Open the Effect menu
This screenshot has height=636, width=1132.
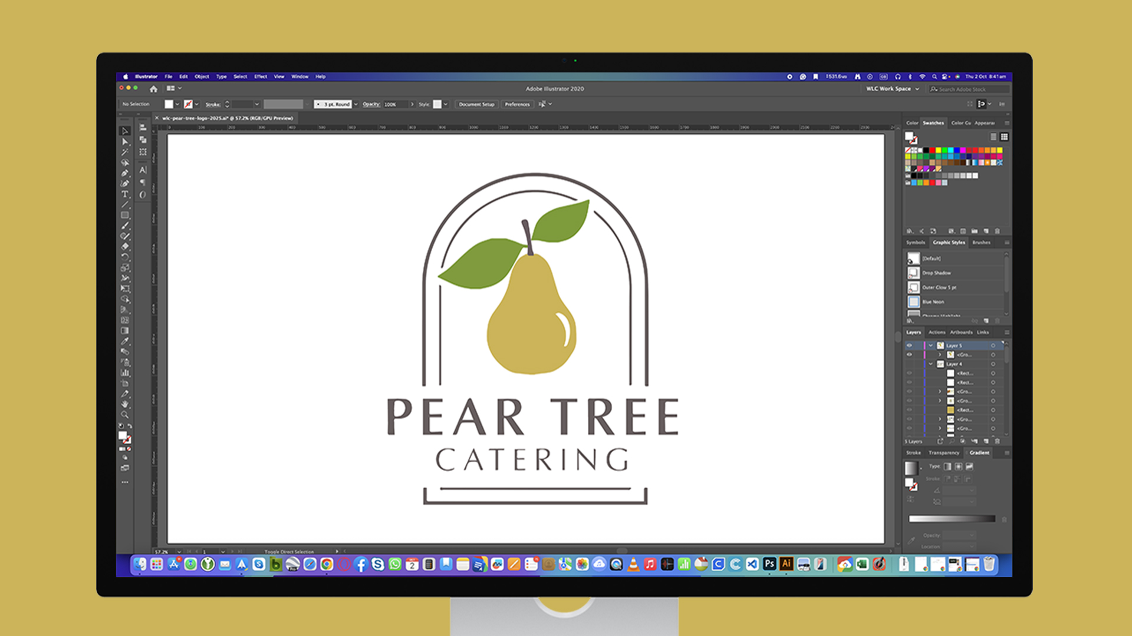point(261,77)
